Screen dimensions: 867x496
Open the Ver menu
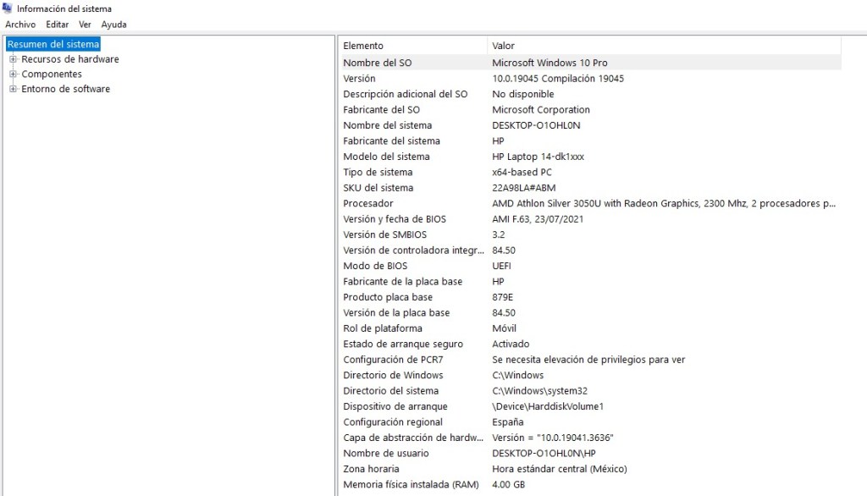[85, 25]
